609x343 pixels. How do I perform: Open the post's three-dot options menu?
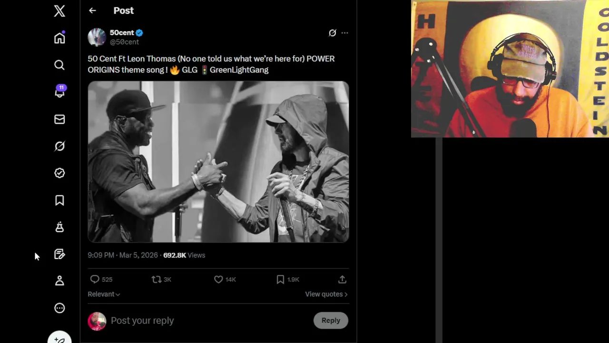[344, 33]
